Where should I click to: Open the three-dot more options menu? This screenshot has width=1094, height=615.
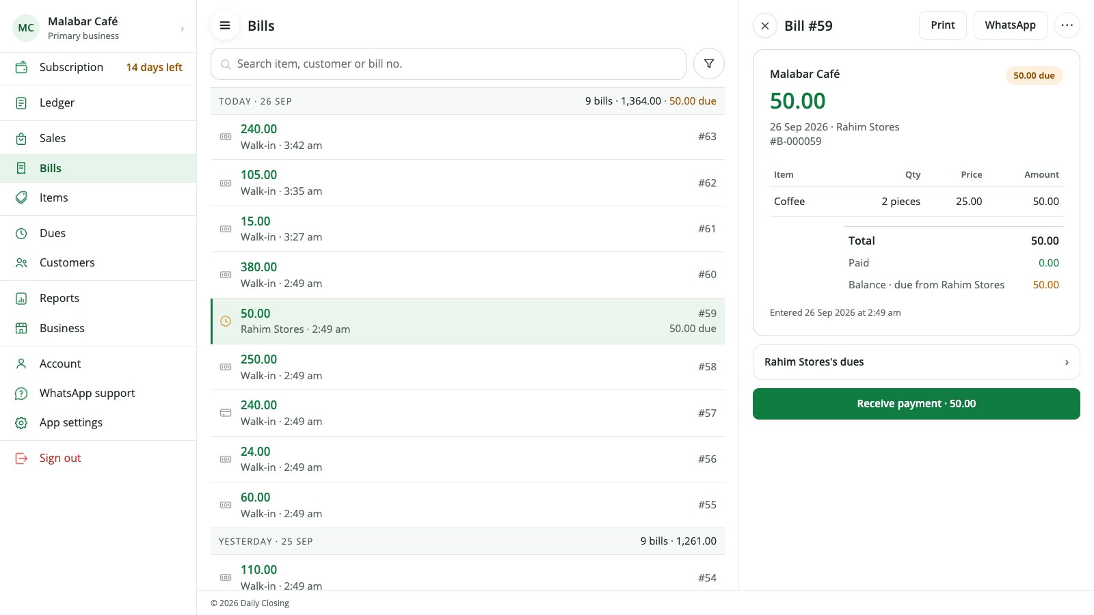(1067, 25)
